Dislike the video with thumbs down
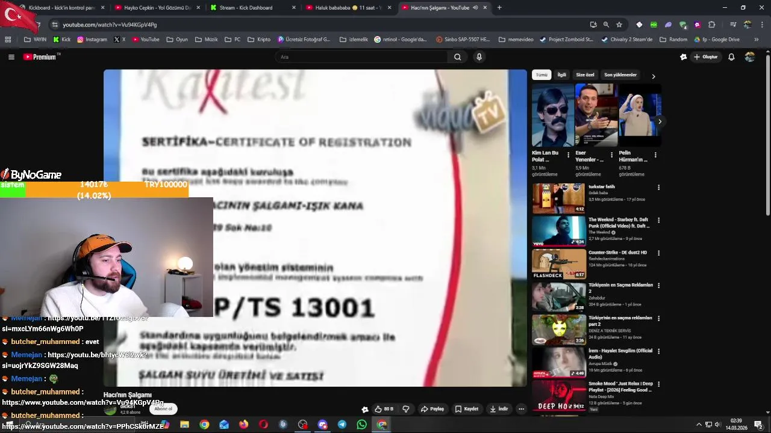This screenshot has height=433, width=771. [x=406, y=409]
